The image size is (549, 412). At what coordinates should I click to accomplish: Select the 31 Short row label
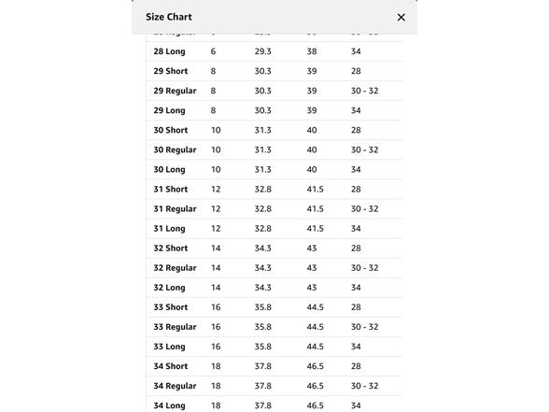coord(171,189)
